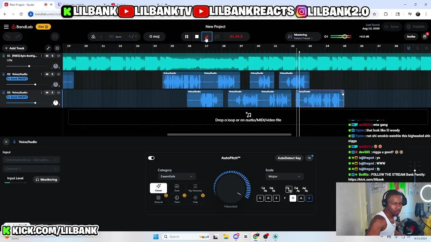This screenshot has height=242, width=431.
Task: Toggle the metronome icon
Action: 93,36
